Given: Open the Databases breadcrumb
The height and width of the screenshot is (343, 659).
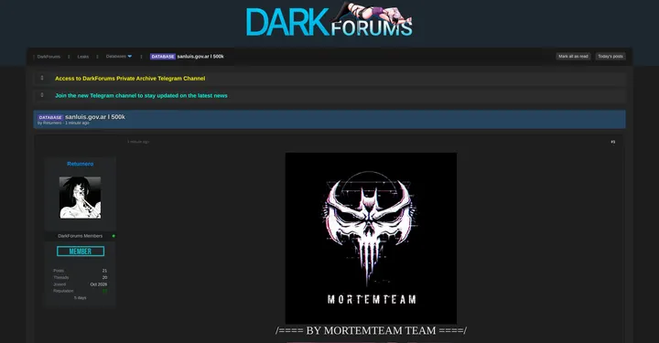Looking at the screenshot, I should pos(115,57).
